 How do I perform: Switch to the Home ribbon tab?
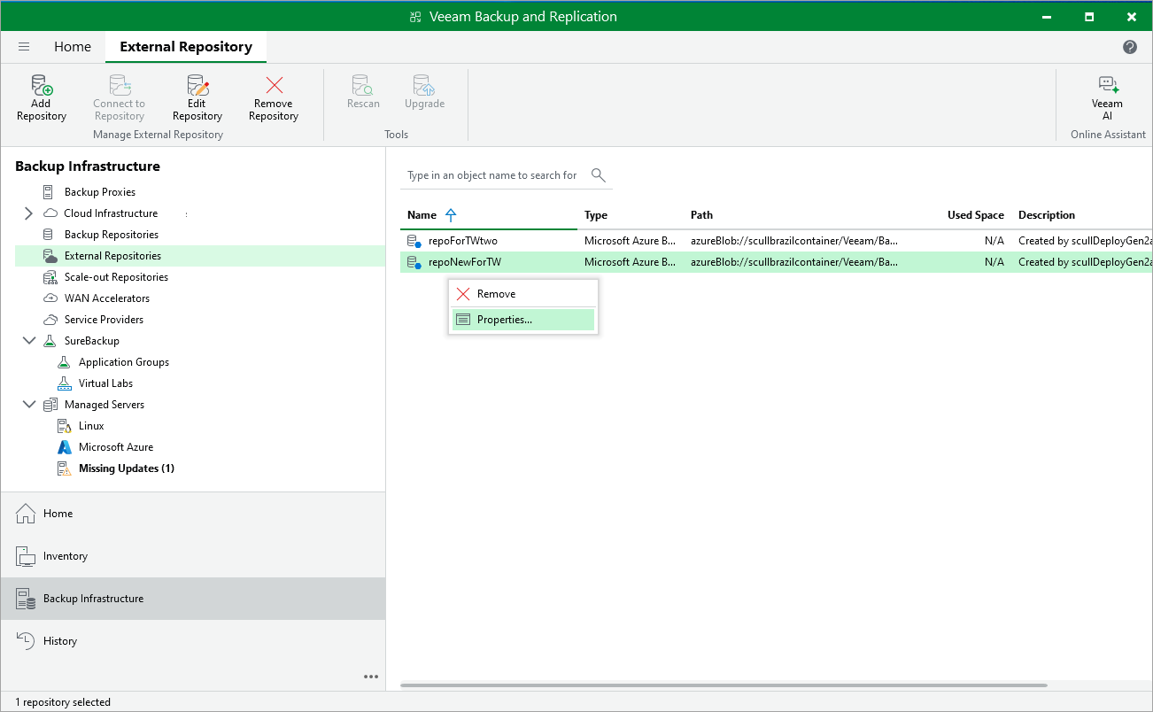73,47
